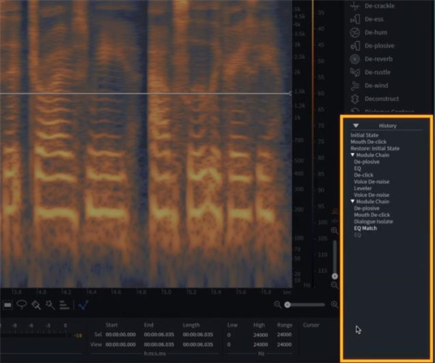The height and width of the screenshot is (363, 435).
Task: Open the De-hum module
Action: tap(376, 33)
